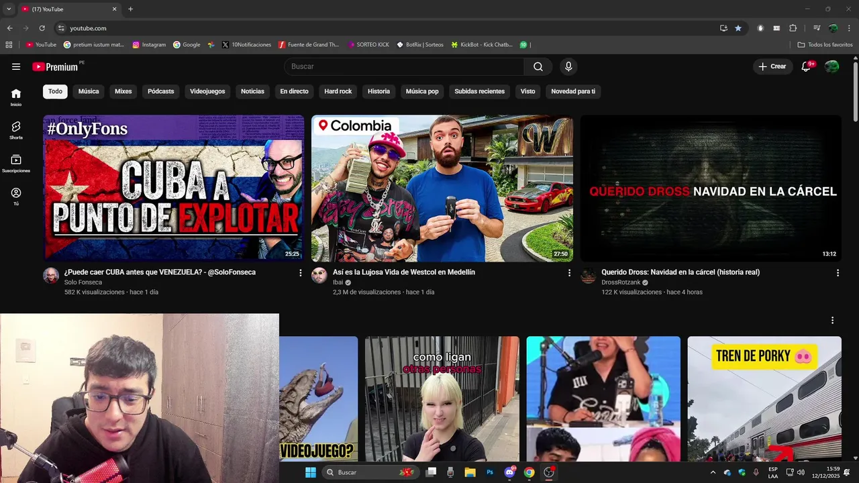Open File Explorer from the taskbar
This screenshot has width=859, height=483.
click(470, 472)
